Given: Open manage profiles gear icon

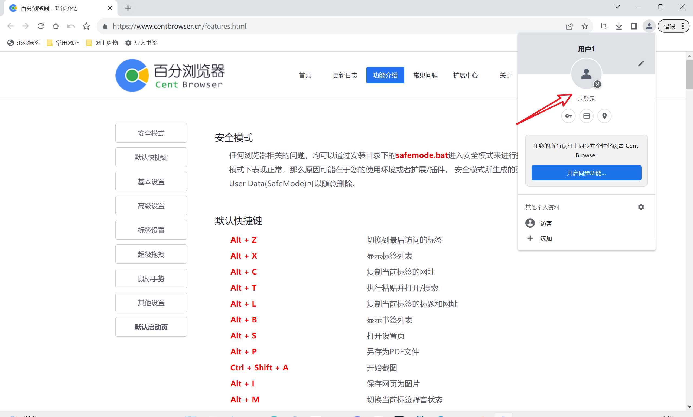Looking at the screenshot, I should [641, 207].
